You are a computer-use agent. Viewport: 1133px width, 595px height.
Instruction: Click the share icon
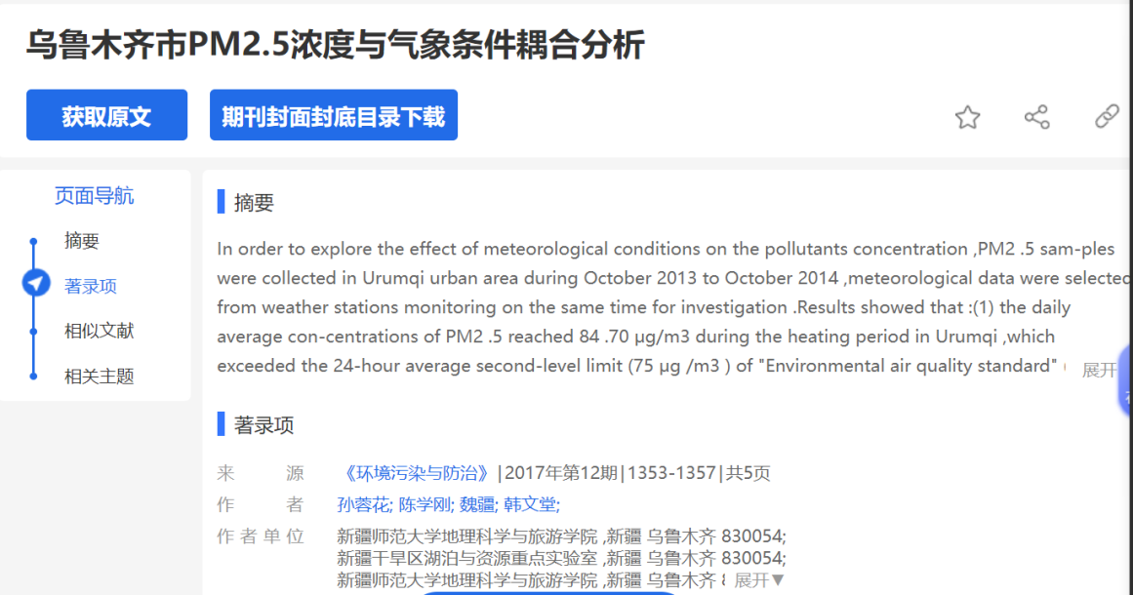point(1036,118)
